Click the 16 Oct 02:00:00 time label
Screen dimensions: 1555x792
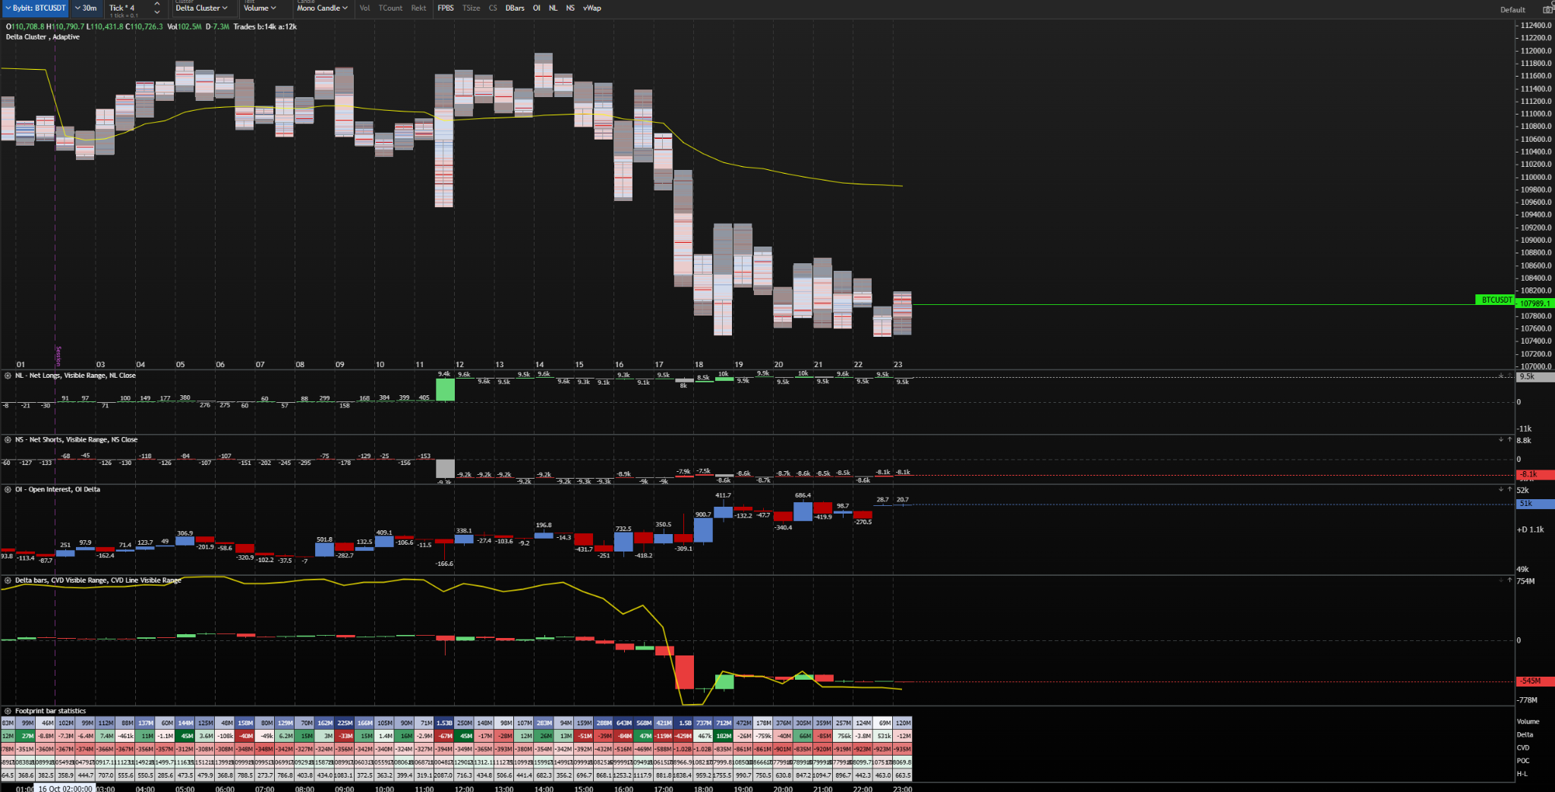(x=65, y=788)
